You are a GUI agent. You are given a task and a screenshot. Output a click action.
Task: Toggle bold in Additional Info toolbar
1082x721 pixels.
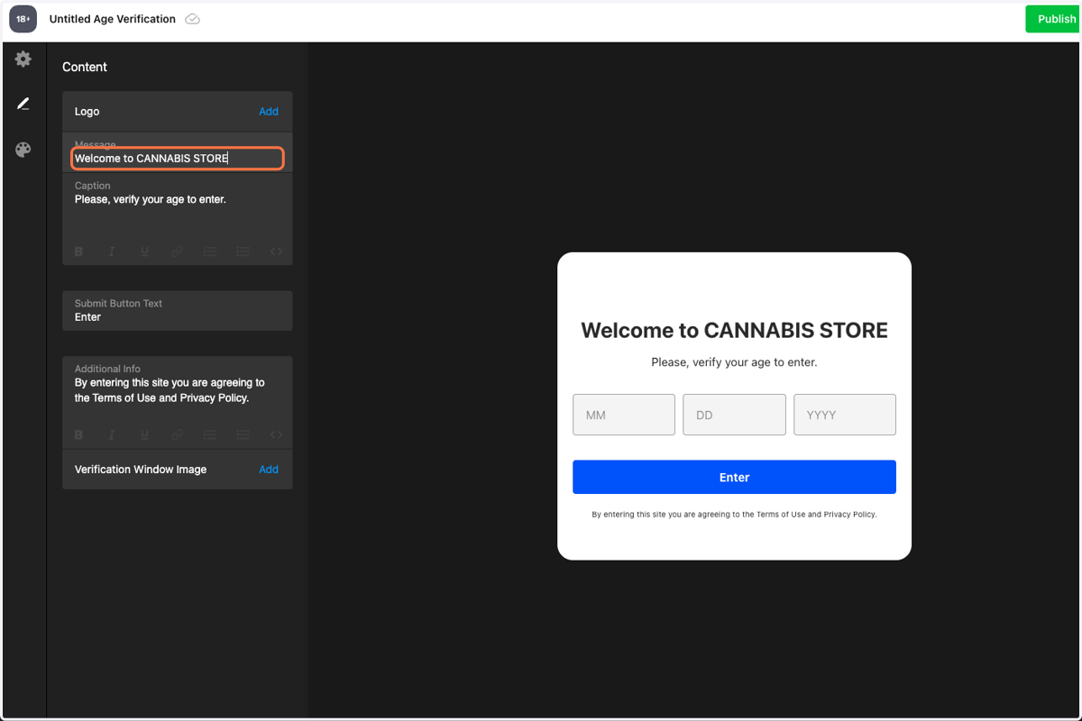pos(78,434)
